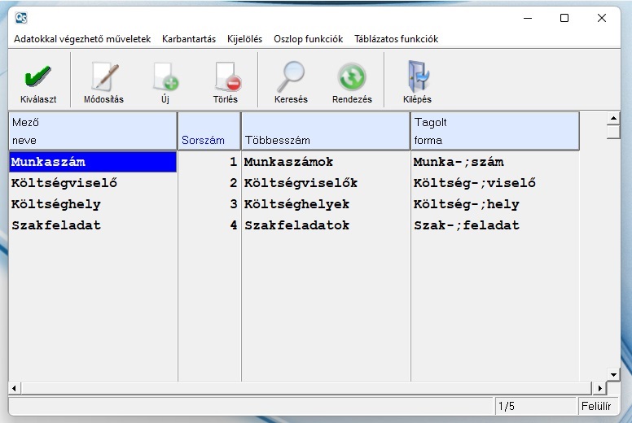Click the Költséghelyek cell

pyautogui.click(x=296, y=204)
